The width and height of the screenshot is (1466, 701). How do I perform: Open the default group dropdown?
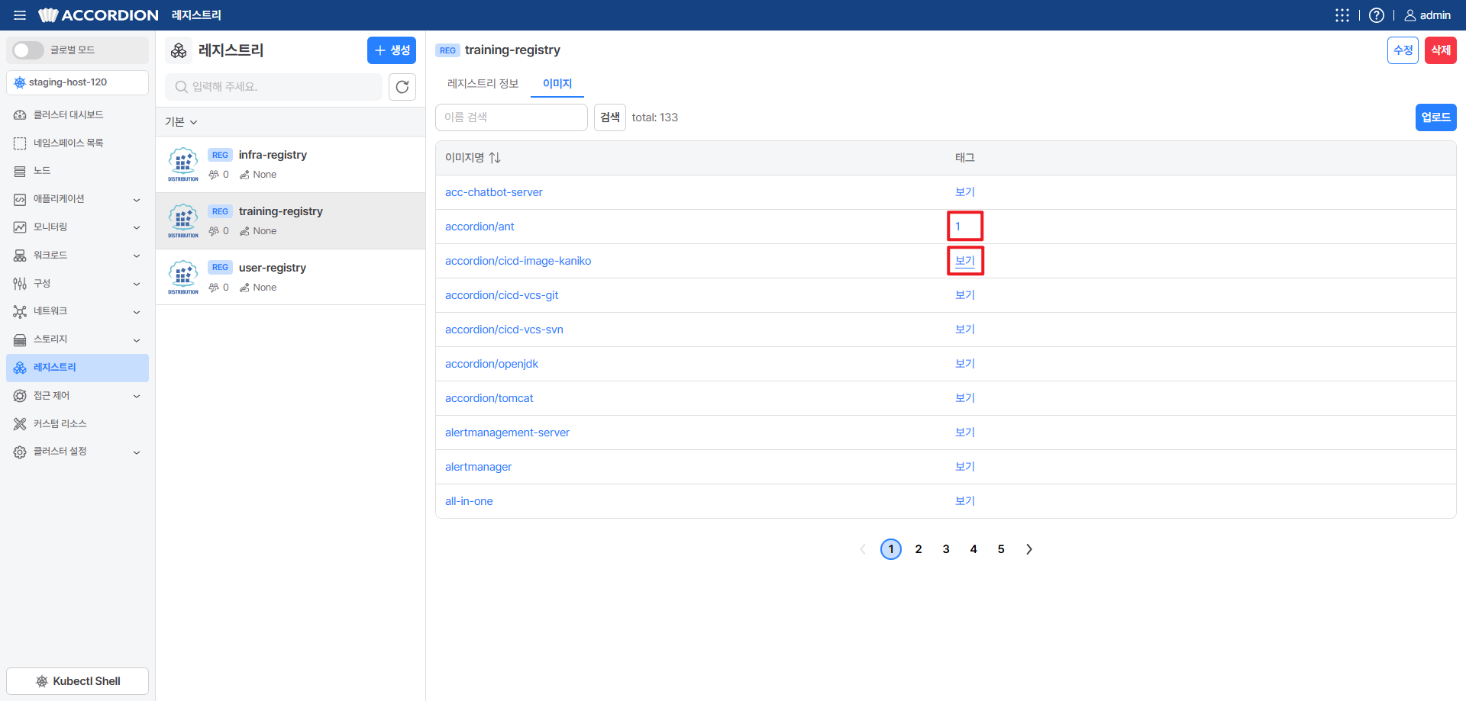pyautogui.click(x=182, y=122)
